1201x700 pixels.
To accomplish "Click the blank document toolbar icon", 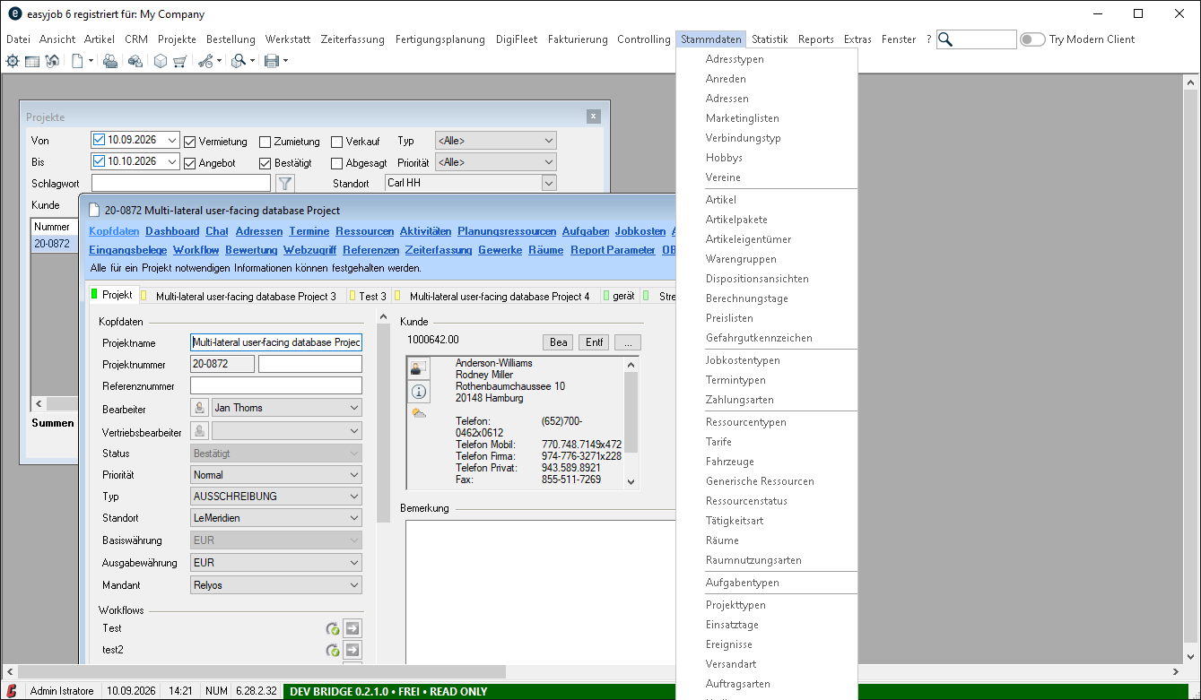I will point(78,61).
